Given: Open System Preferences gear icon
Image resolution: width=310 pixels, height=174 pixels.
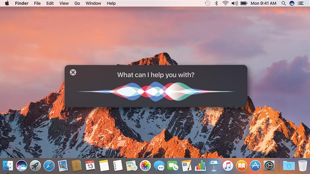Looking at the screenshot, I should 269,166.
